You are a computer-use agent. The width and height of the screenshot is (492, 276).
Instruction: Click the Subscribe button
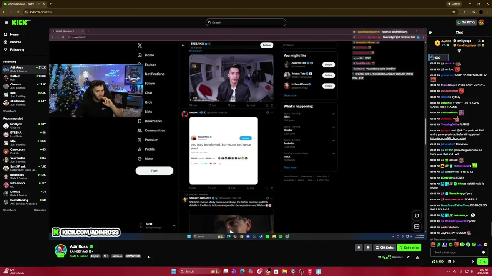click(409, 248)
